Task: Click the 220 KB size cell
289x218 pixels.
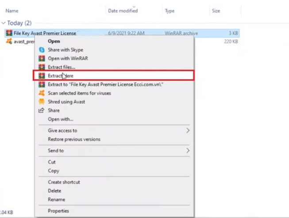Action: coord(231,41)
